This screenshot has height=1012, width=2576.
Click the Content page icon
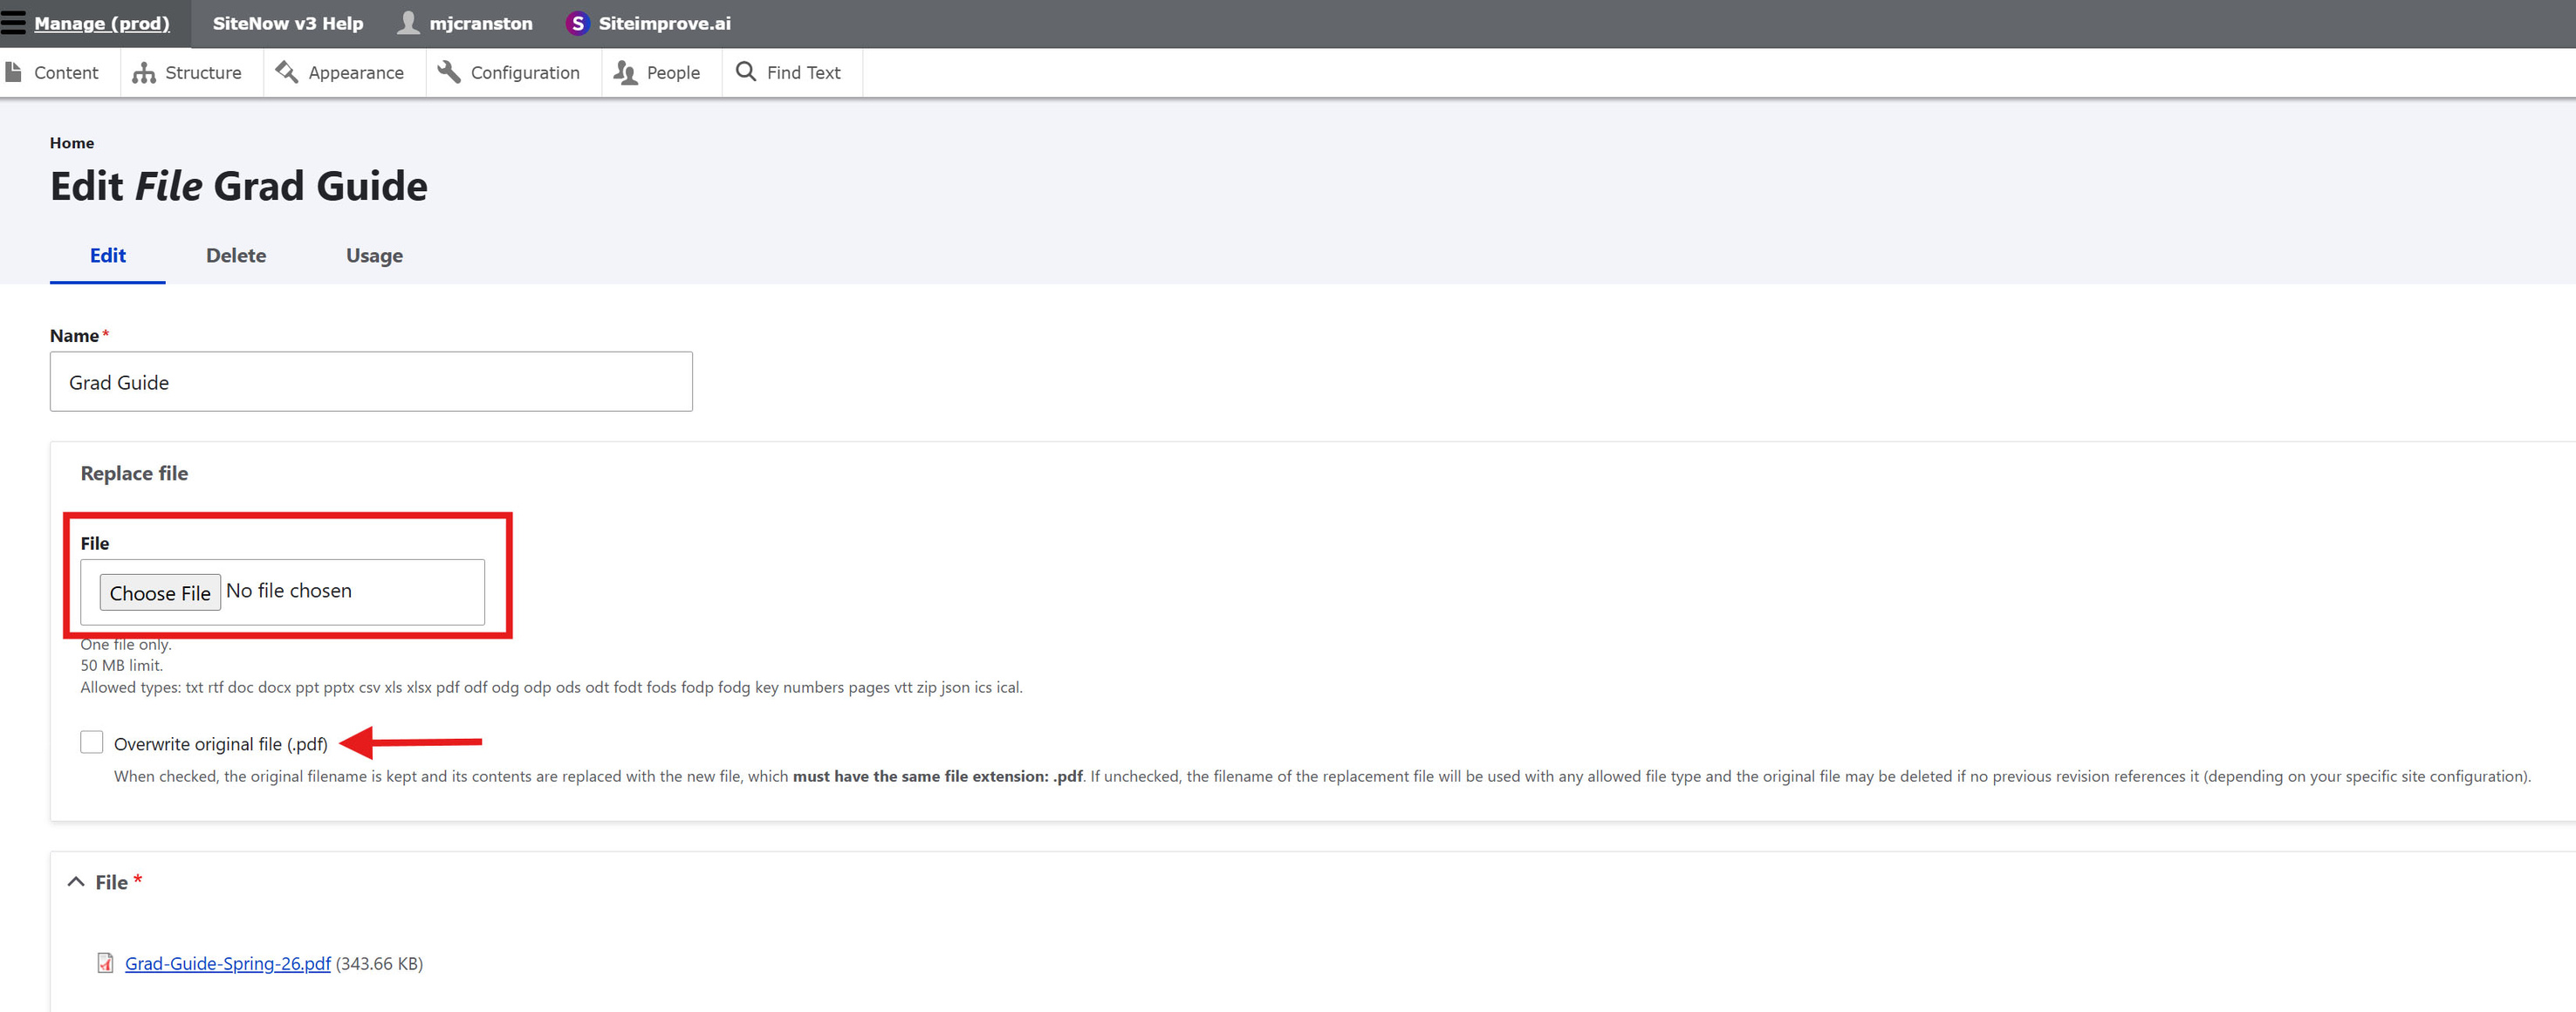(x=13, y=72)
